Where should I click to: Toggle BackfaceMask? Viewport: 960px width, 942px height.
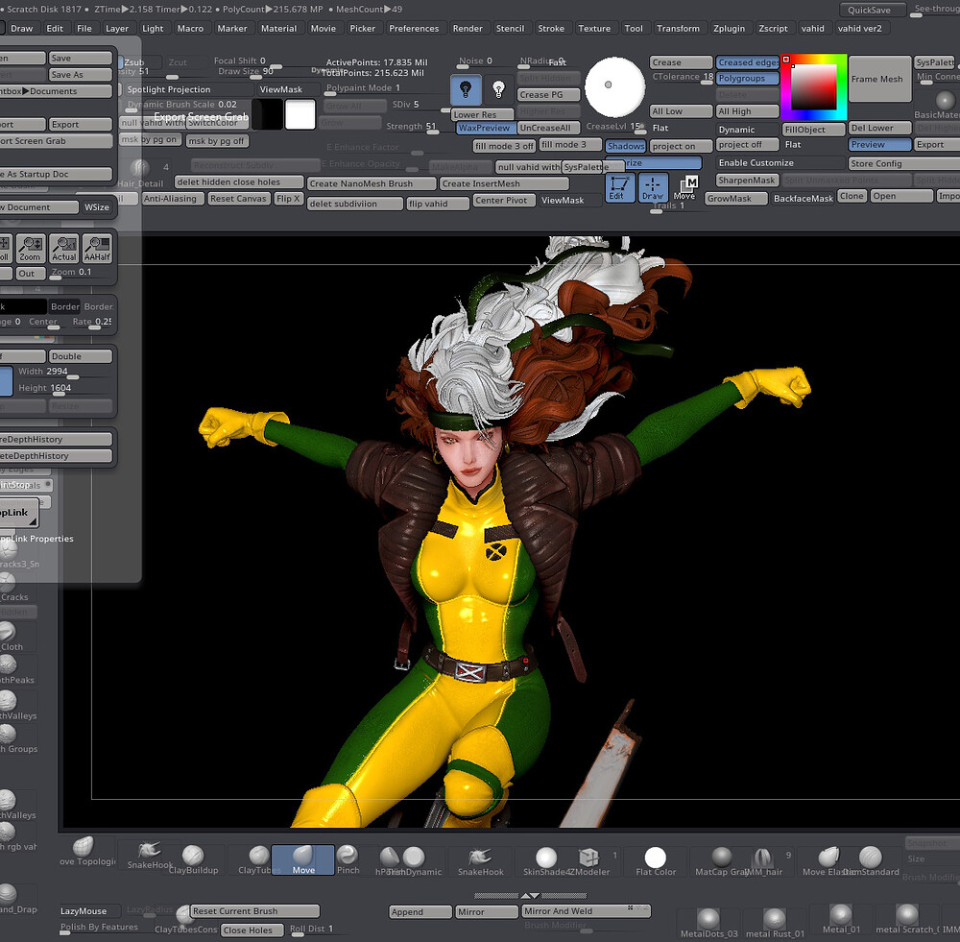click(804, 199)
